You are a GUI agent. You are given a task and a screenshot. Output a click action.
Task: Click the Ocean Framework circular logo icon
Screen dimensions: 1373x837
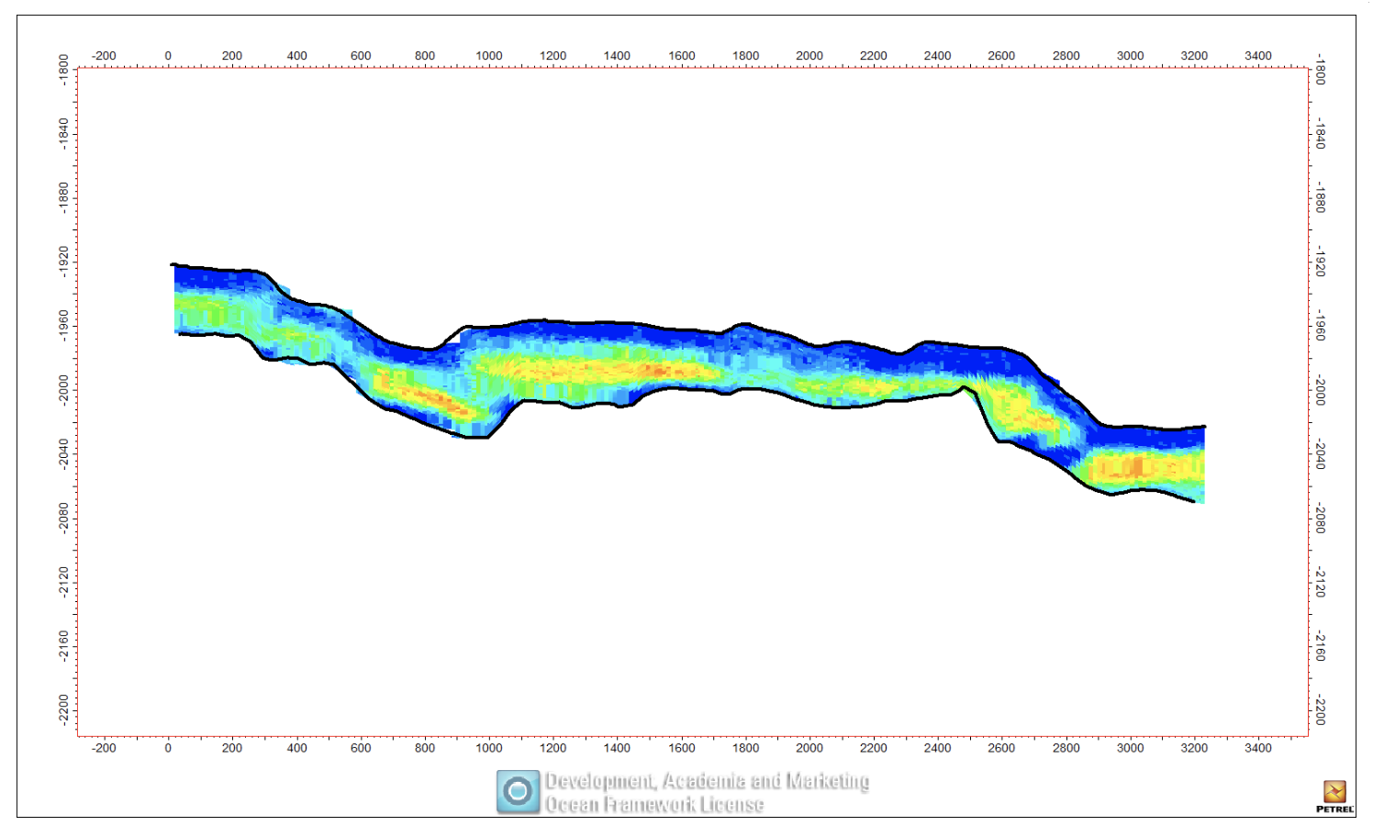(x=518, y=791)
